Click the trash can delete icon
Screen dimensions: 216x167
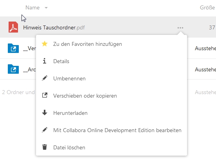pos(45,147)
